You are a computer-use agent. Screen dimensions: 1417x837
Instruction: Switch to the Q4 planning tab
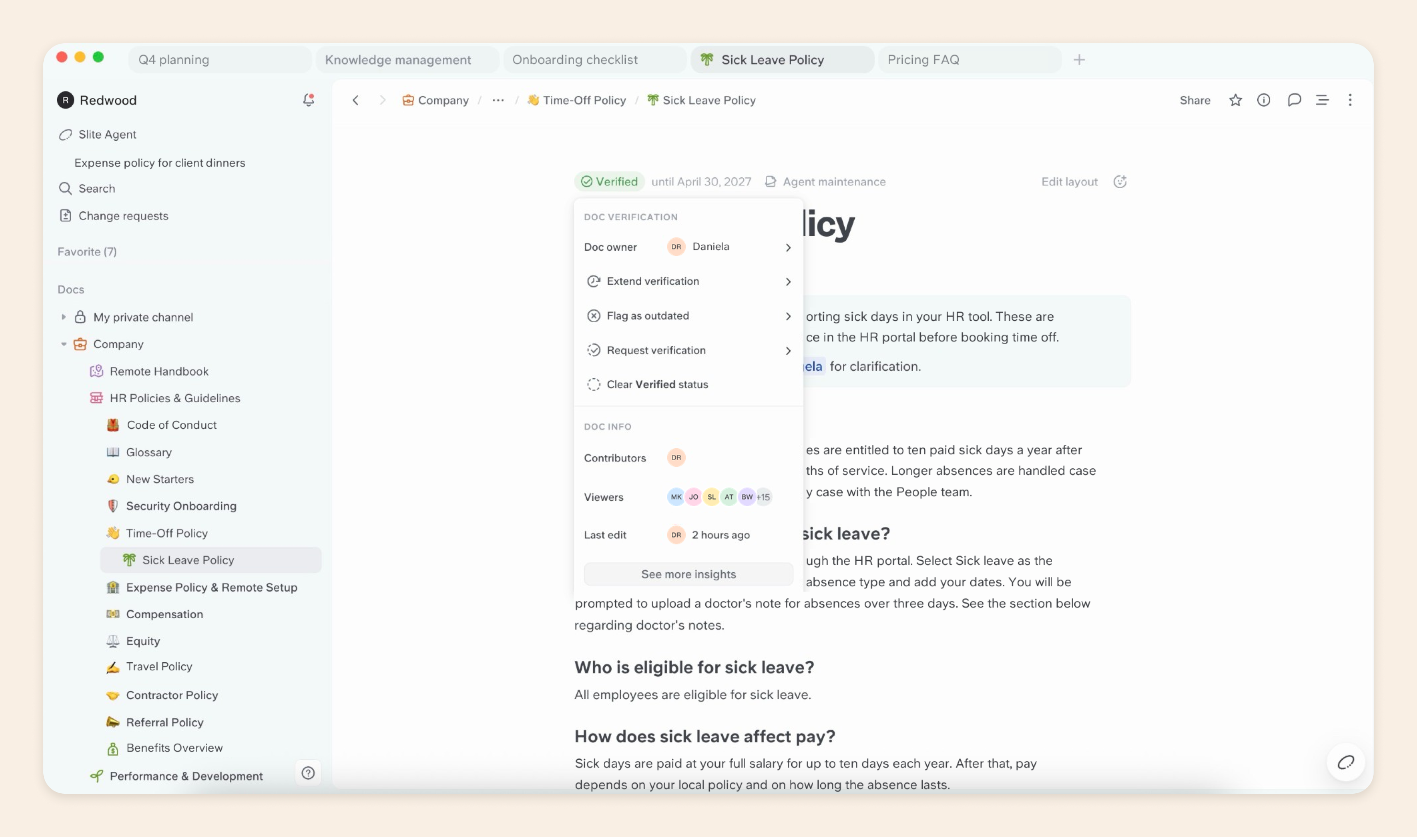(x=220, y=60)
